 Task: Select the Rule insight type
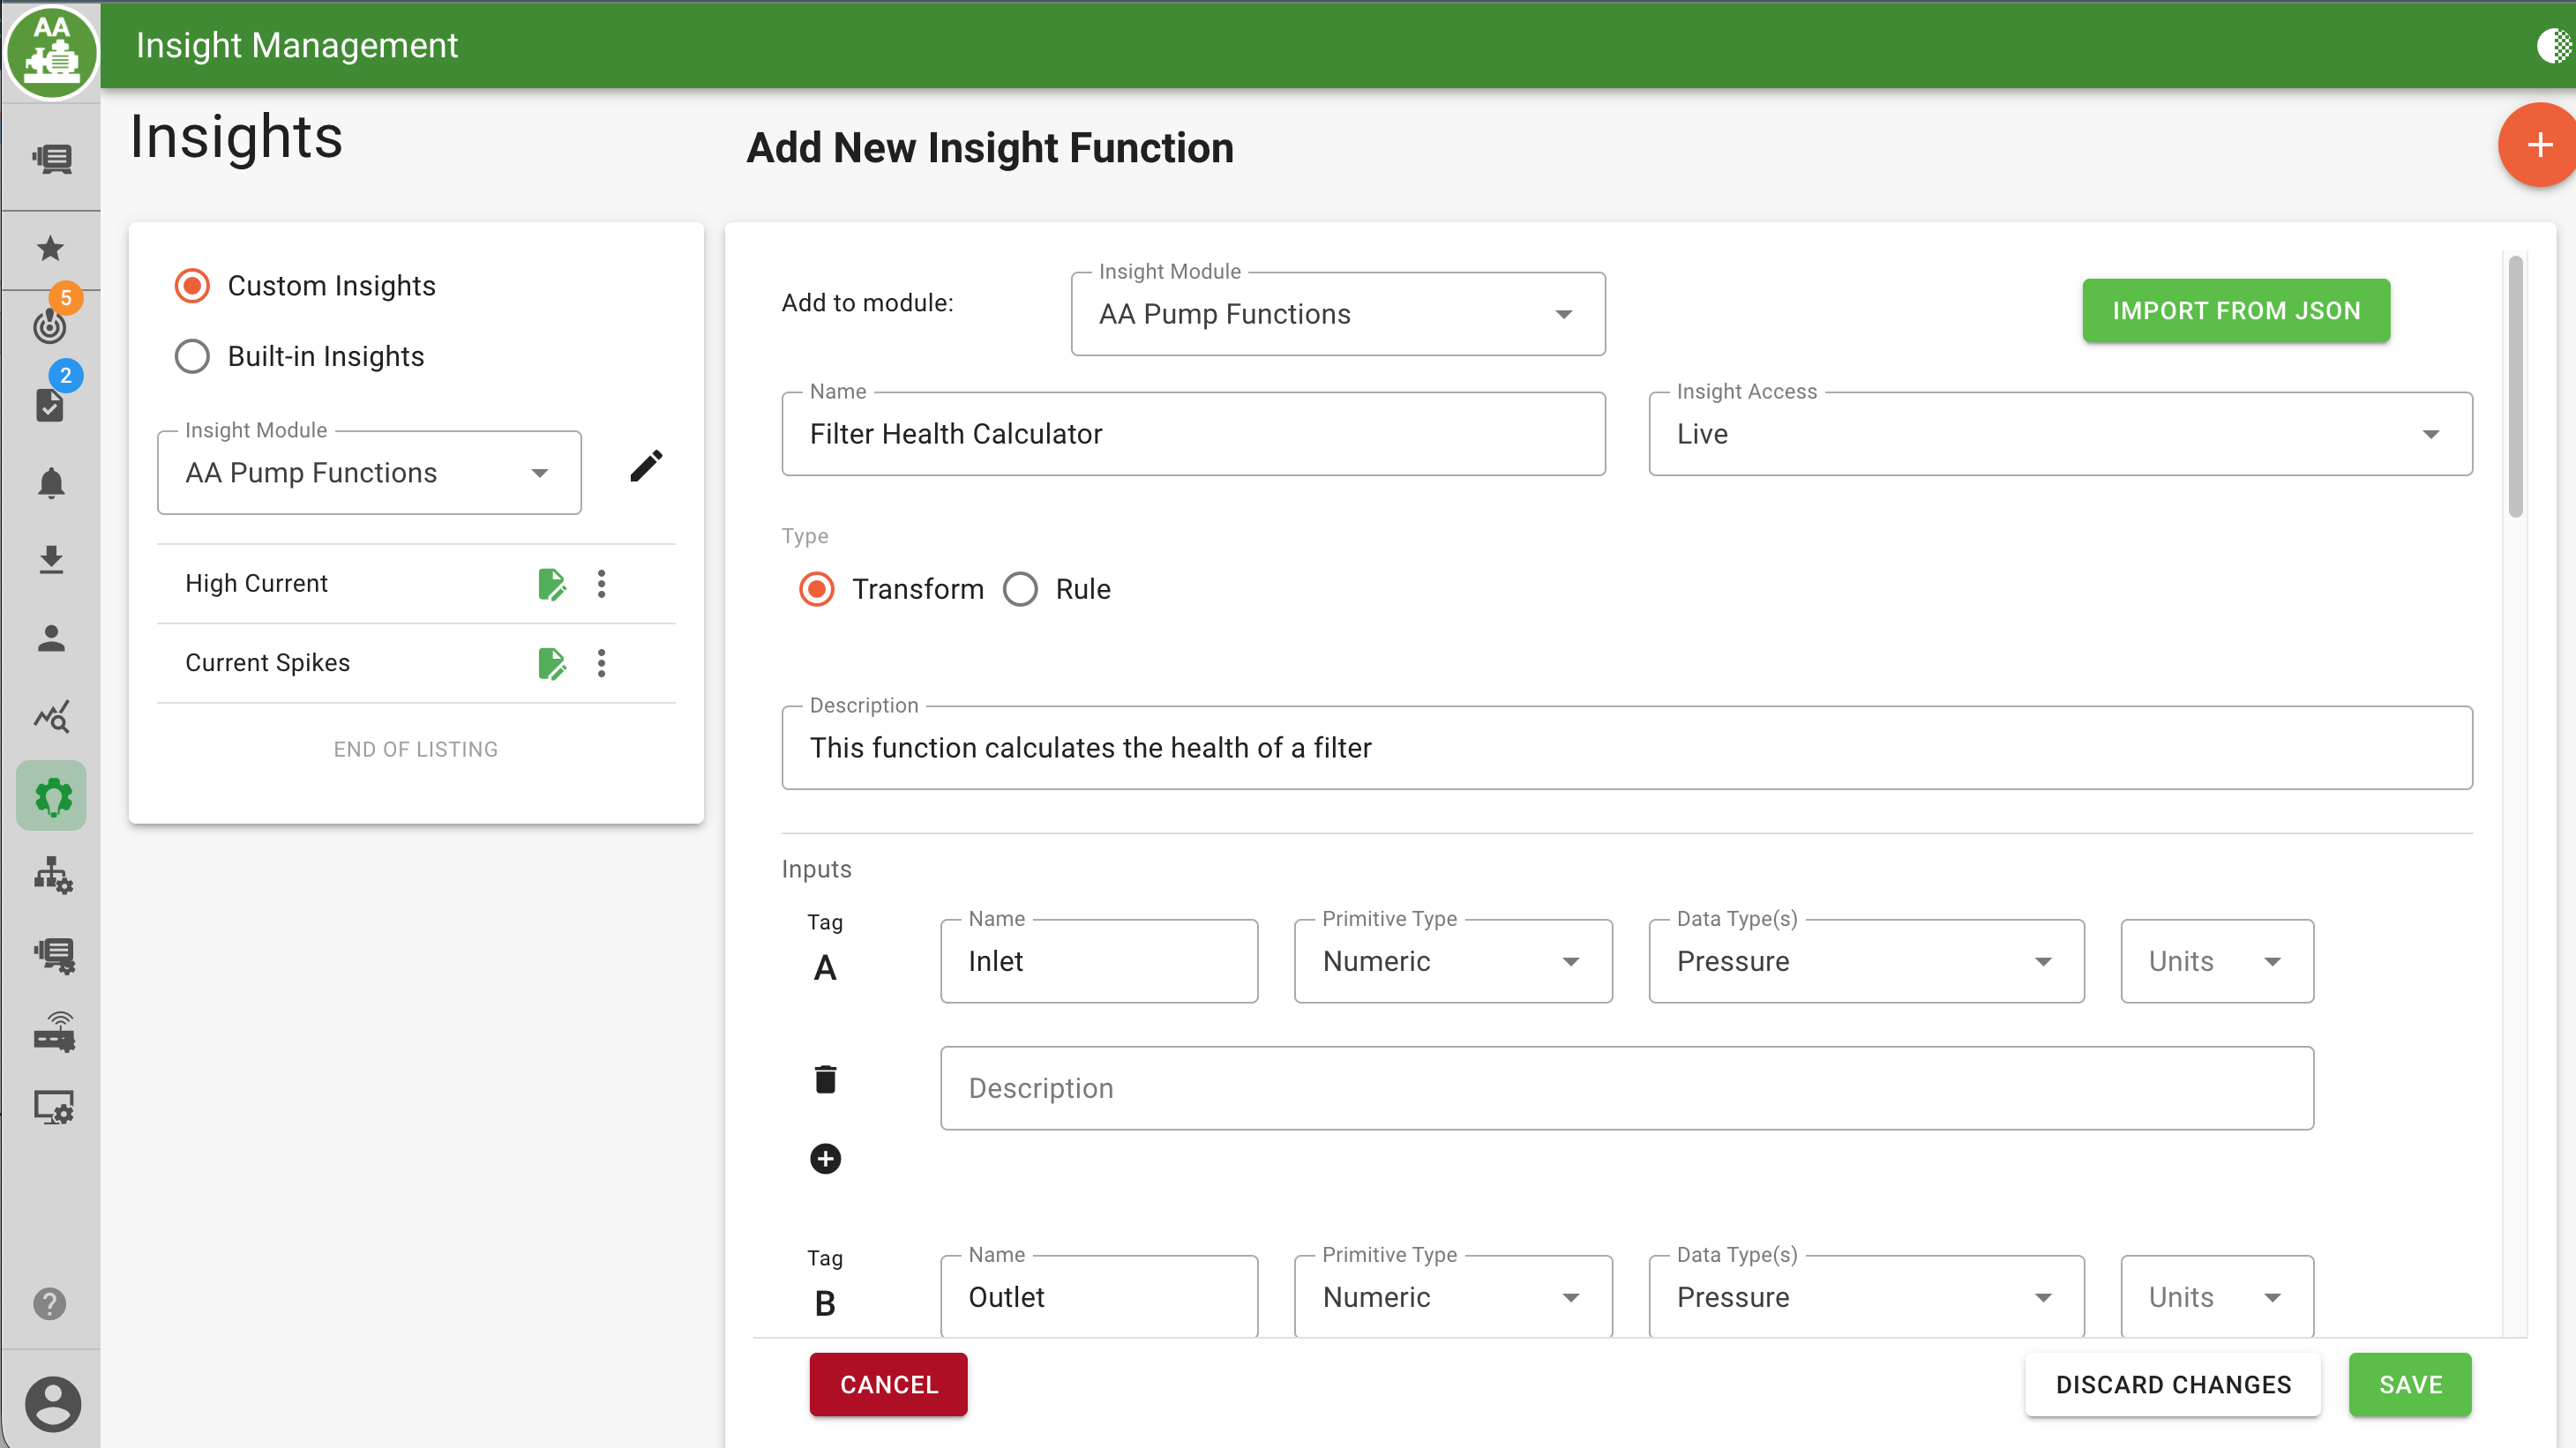[1020, 588]
